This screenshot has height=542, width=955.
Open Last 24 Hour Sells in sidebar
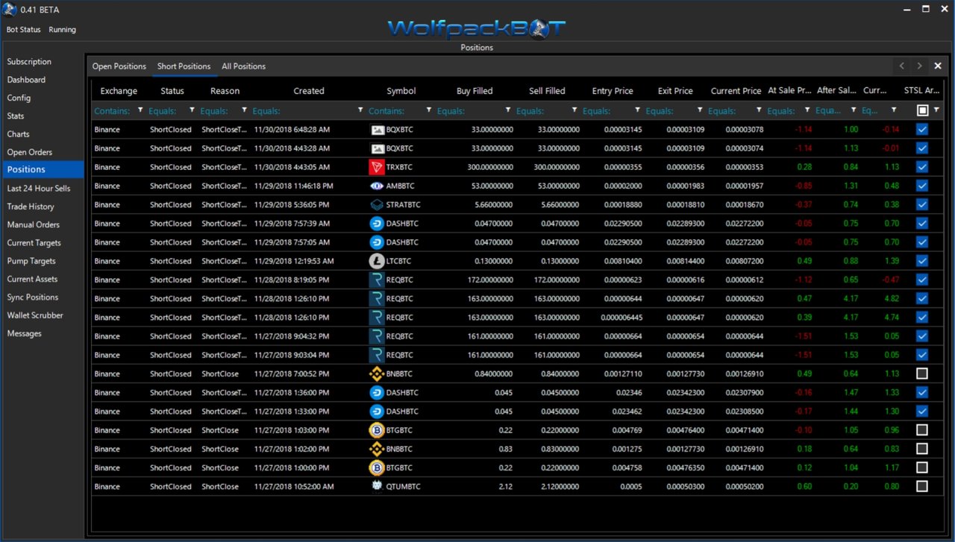tap(39, 189)
